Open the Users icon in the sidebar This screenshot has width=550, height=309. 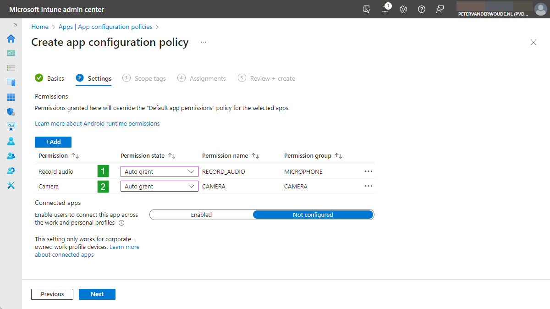click(11, 141)
